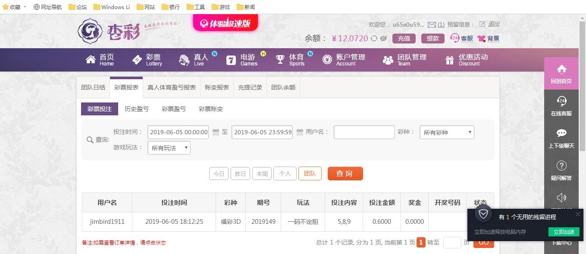Refresh the balance with the circular arrows icon
The image size is (586, 254).
click(374, 38)
